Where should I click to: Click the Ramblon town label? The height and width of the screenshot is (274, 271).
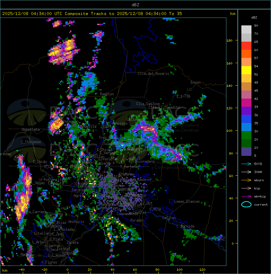click(107, 94)
